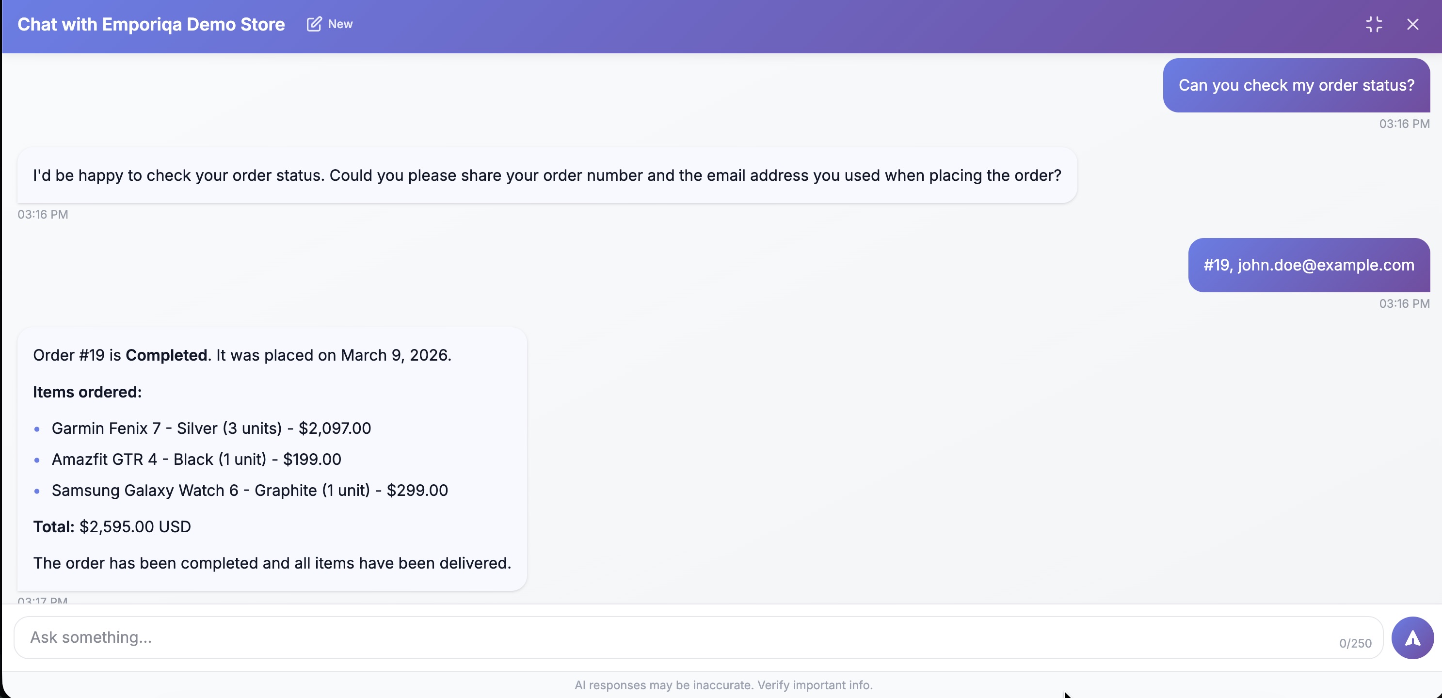Screen dimensions: 1442x698
Task: Click the 0/250 character counter
Action: [1355, 643]
